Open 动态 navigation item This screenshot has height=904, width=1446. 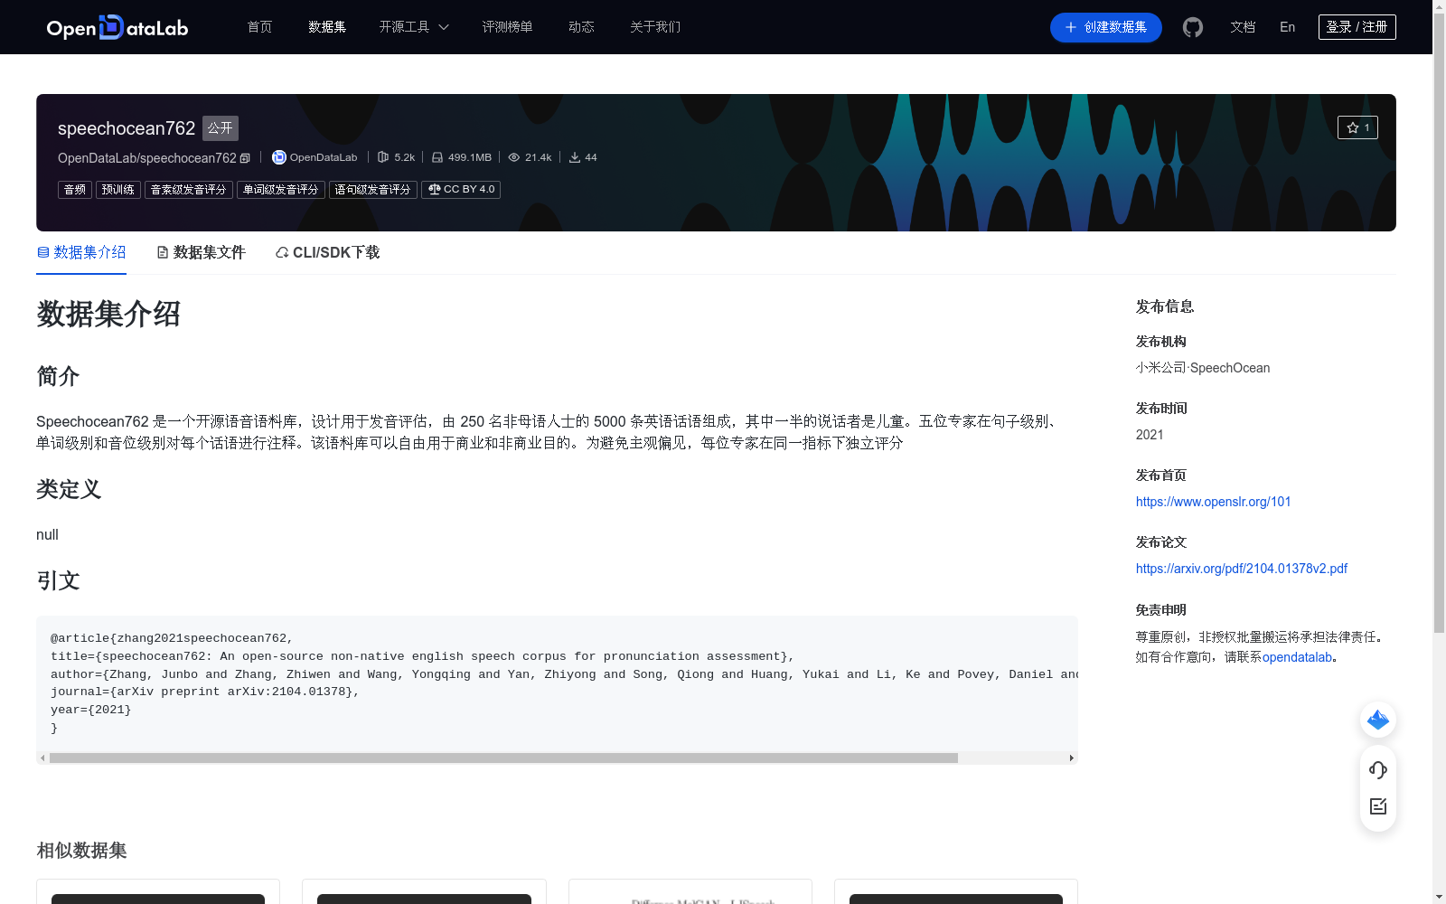point(581,27)
